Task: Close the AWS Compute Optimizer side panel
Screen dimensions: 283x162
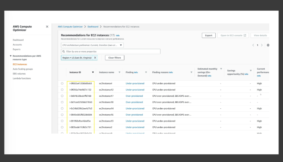Action: 47,27
